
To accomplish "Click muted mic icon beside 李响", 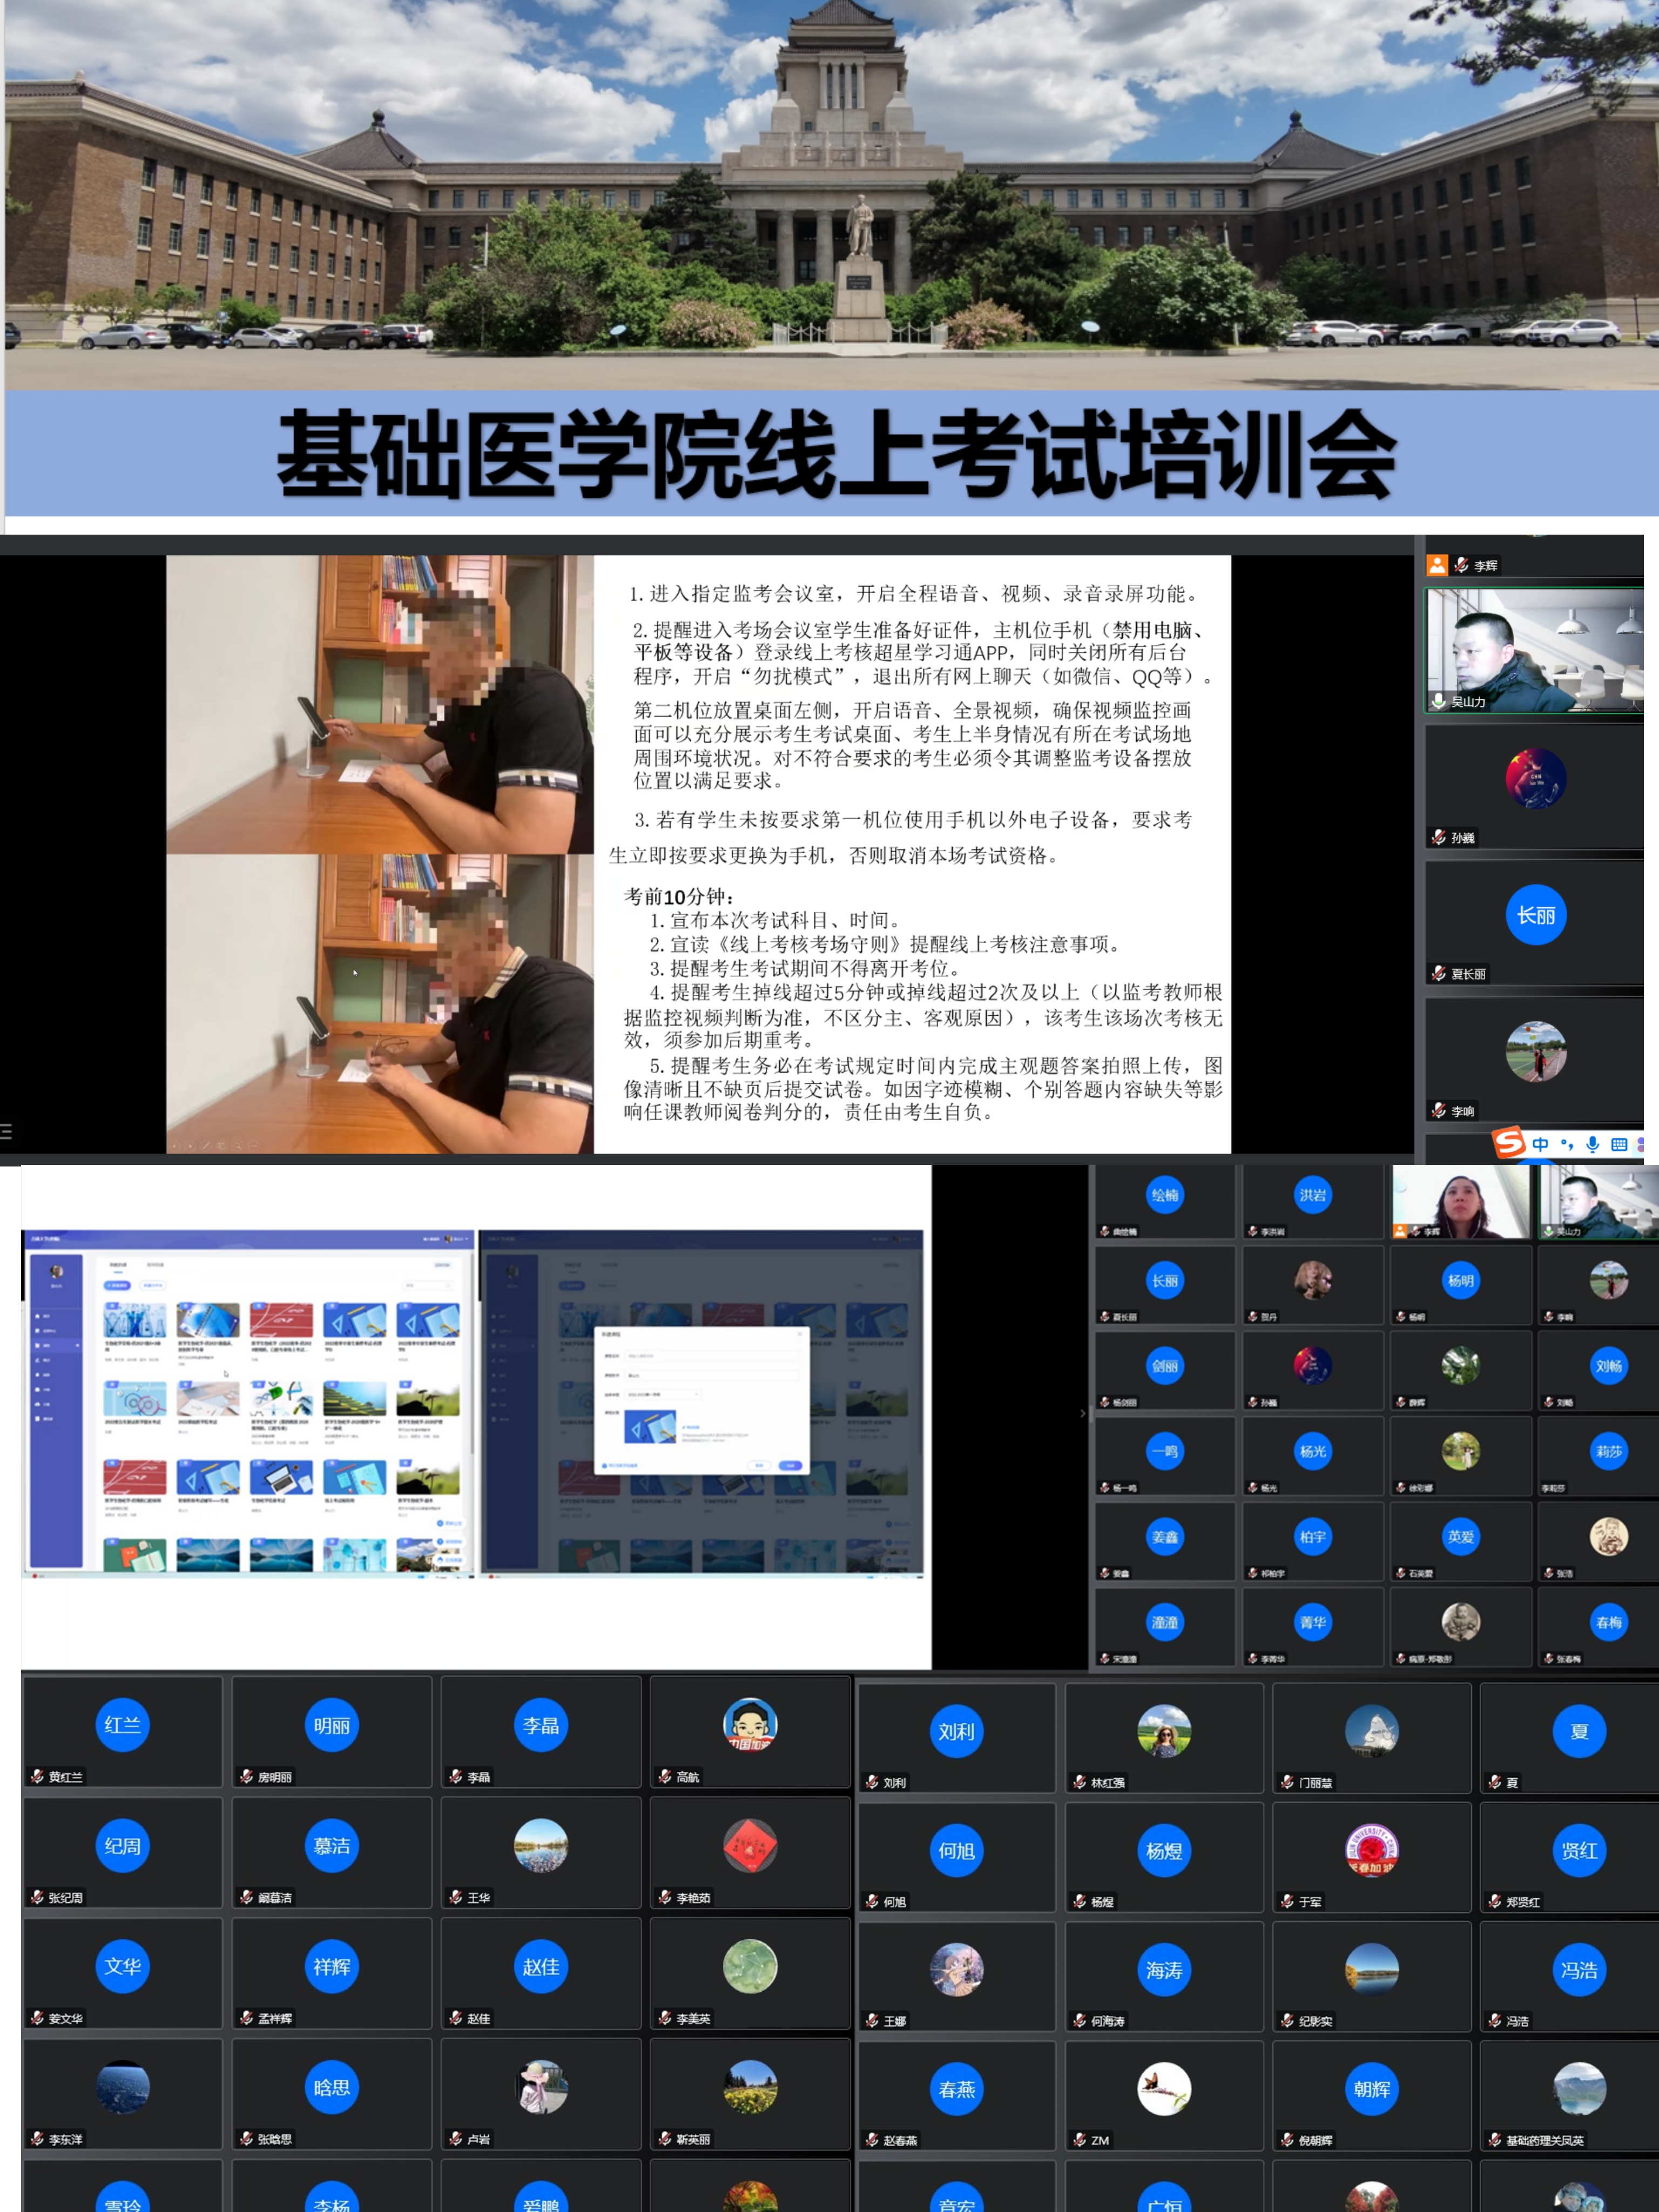I will [x=1439, y=1110].
